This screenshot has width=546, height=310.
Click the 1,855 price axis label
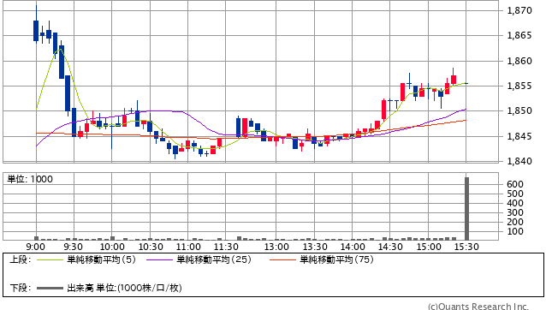click(x=519, y=86)
